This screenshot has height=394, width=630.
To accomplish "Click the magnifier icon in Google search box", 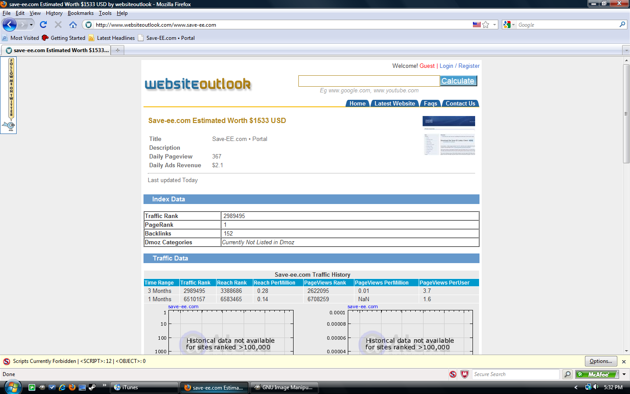I will click(622, 25).
